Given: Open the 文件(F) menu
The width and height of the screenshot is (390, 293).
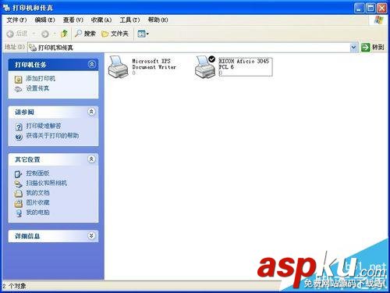Looking at the screenshot, I should coord(16,20).
